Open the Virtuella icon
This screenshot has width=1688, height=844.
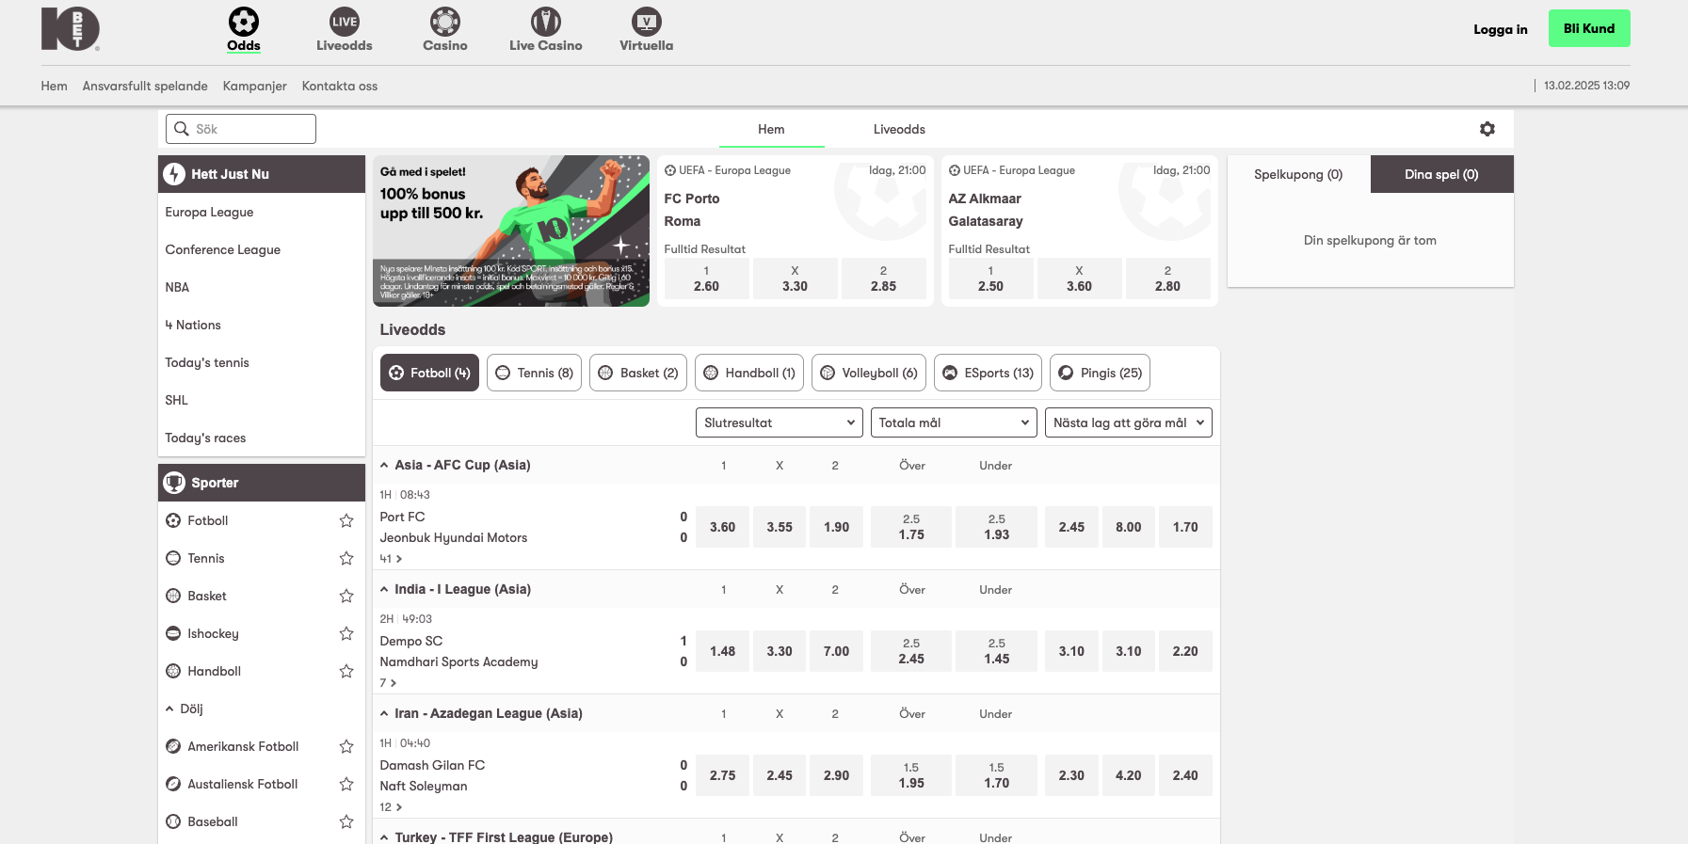tap(647, 21)
